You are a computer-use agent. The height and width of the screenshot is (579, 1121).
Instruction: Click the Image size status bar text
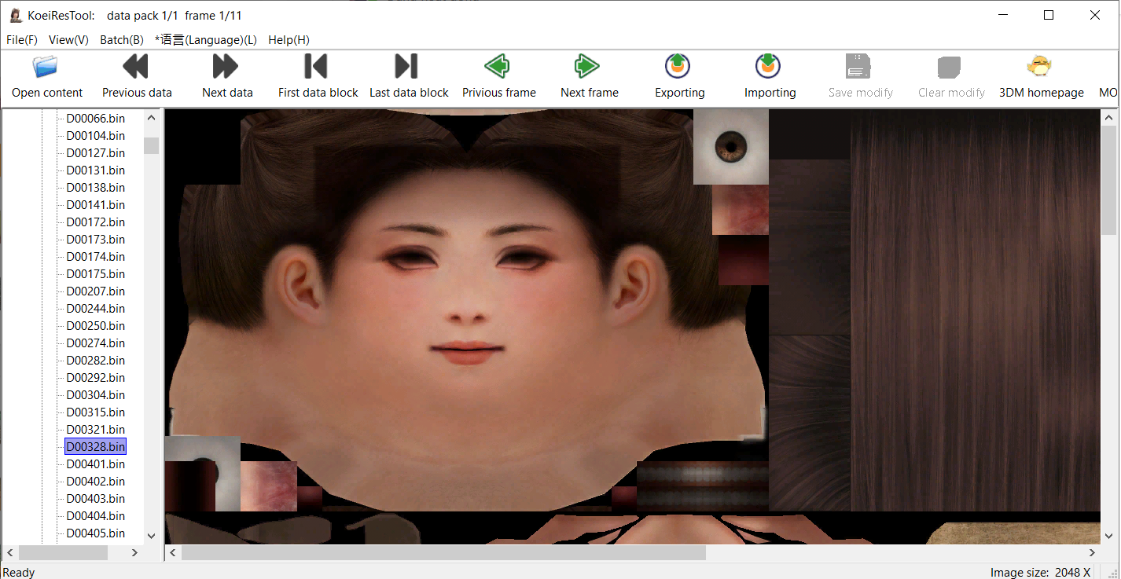(x=1040, y=572)
